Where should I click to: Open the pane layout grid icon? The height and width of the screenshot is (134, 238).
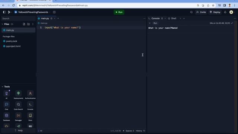[x=54, y=12]
